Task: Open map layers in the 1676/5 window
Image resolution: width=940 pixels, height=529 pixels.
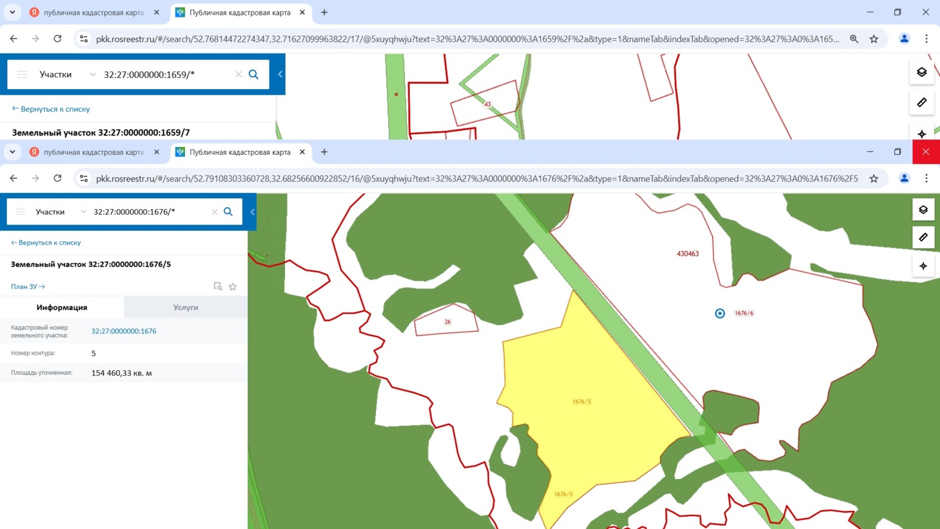Action: pyautogui.click(x=923, y=210)
